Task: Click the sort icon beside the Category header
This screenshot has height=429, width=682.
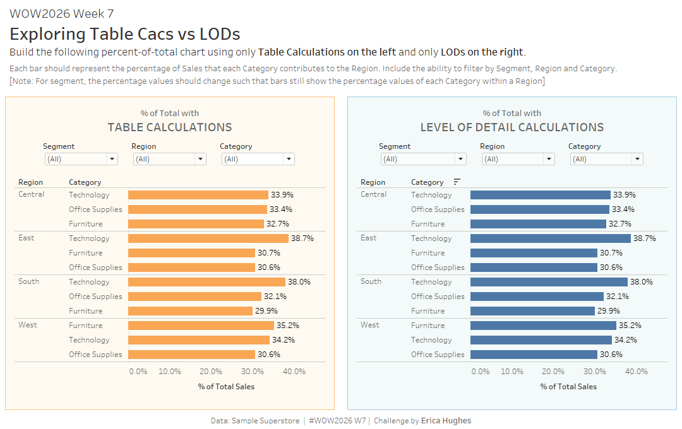Action: point(457,182)
